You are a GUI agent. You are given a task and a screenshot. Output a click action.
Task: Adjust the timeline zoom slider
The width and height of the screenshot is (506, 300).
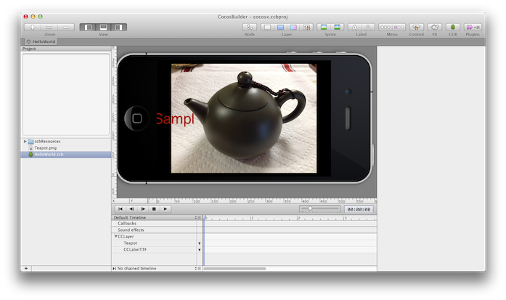[310, 208]
